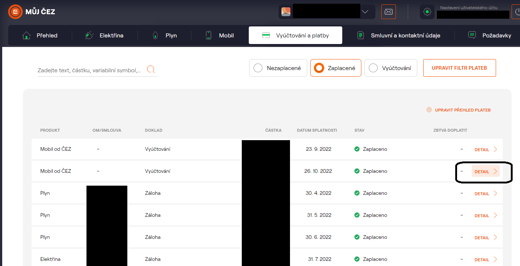Open DETAIL for the 26. 10. 2022 payment
520x266 pixels.
[x=486, y=171]
